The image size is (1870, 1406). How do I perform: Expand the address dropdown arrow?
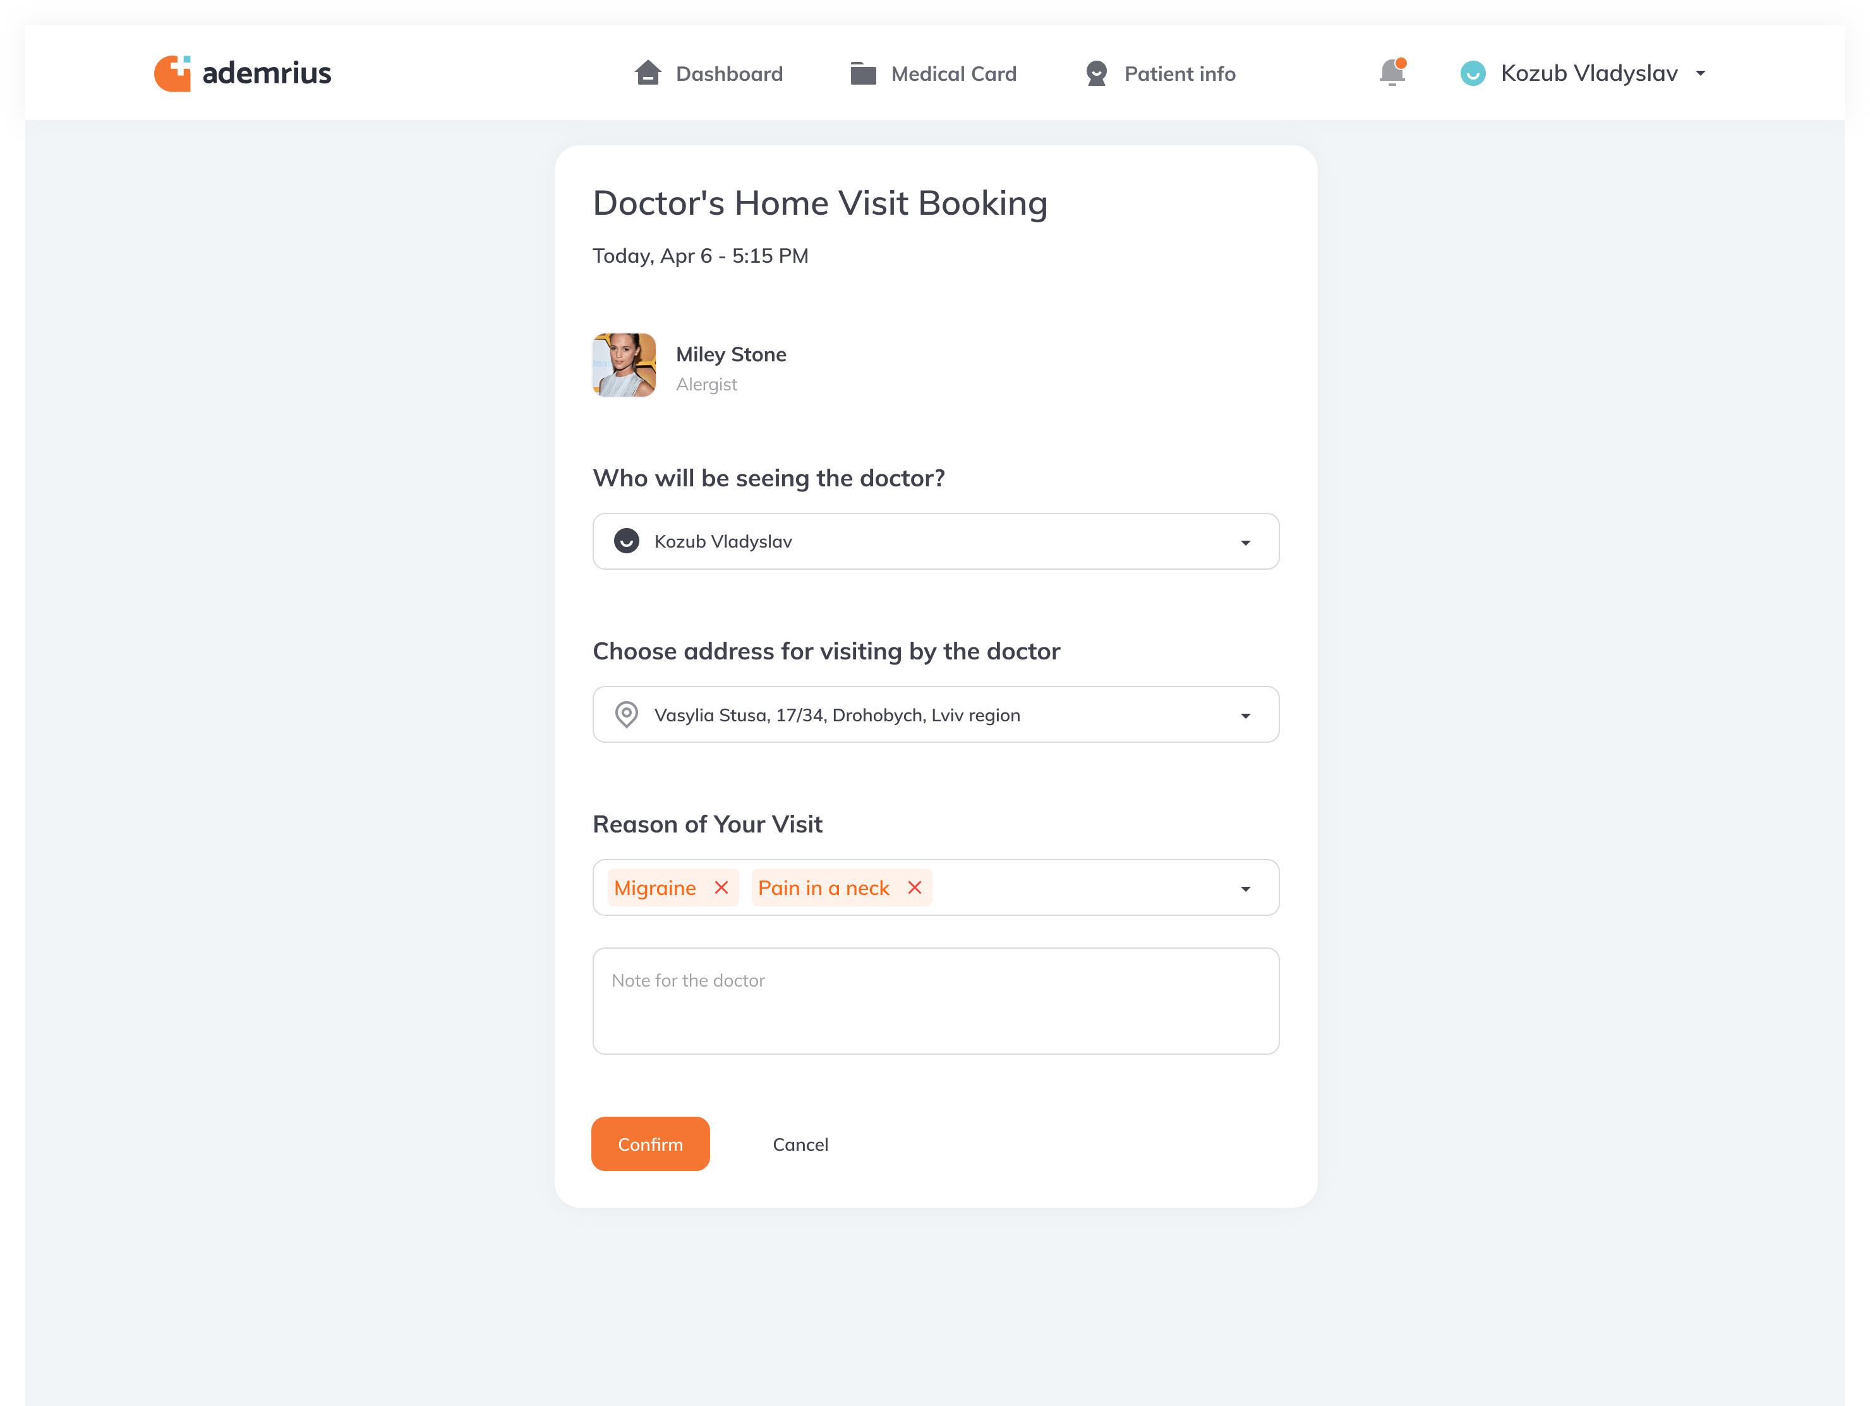point(1245,716)
